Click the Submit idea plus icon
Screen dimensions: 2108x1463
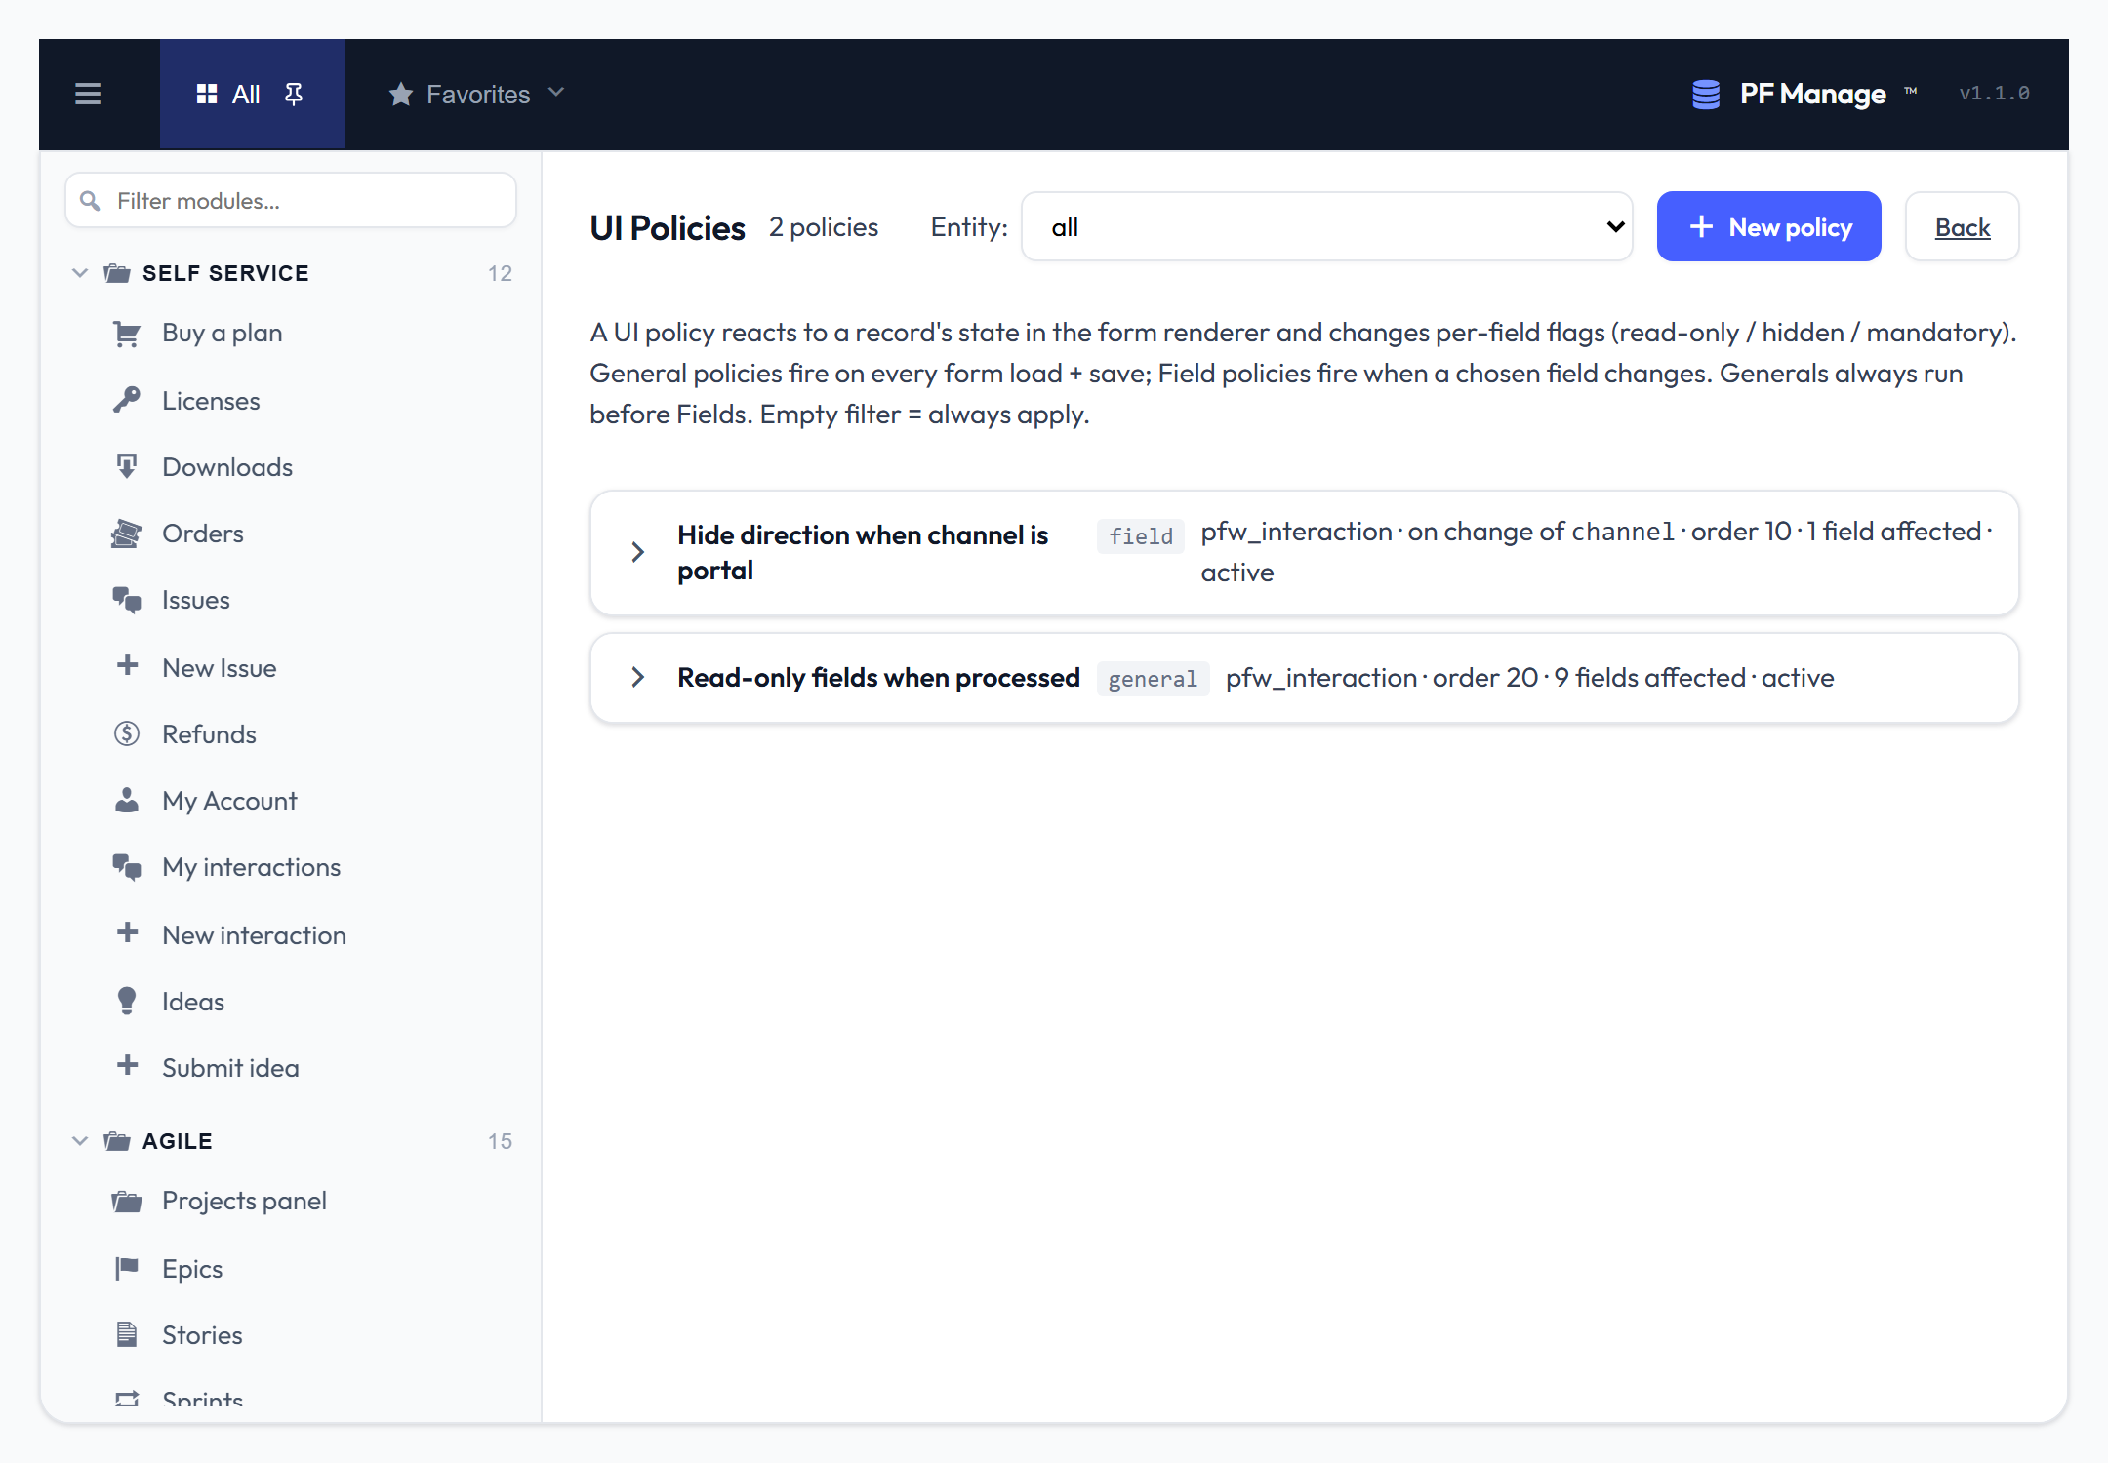[x=127, y=1066]
